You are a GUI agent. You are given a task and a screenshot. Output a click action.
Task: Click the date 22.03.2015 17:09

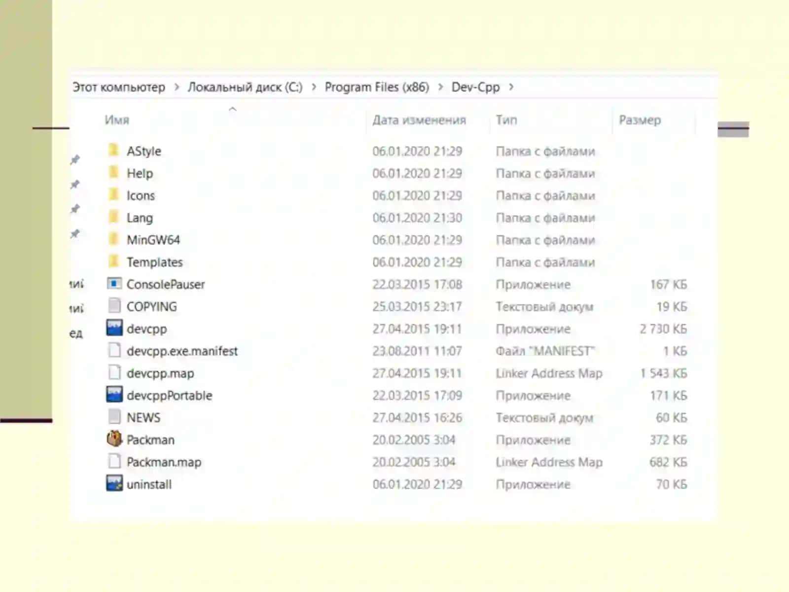[x=417, y=395]
